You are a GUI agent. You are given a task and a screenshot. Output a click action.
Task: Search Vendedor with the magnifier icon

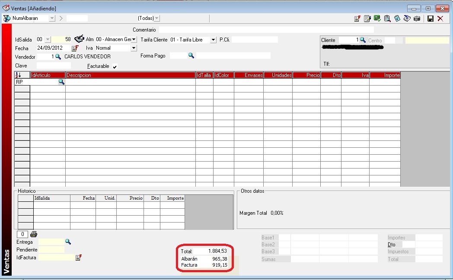click(x=58, y=57)
